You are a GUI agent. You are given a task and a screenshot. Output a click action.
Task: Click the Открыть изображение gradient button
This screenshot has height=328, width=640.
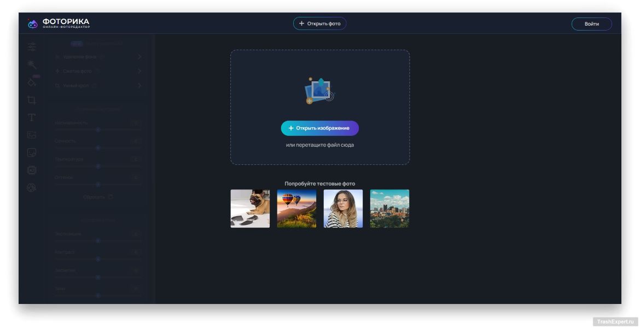coord(319,128)
